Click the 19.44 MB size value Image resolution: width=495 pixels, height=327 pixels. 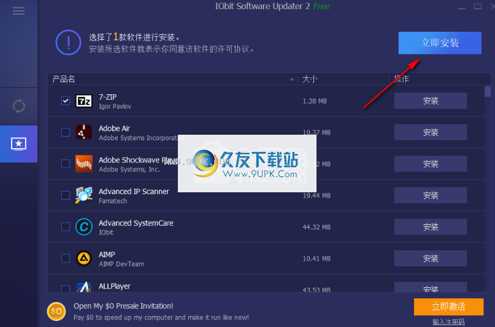[x=317, y=195]
